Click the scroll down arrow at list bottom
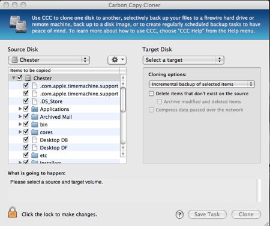 (x=123, y=154)
